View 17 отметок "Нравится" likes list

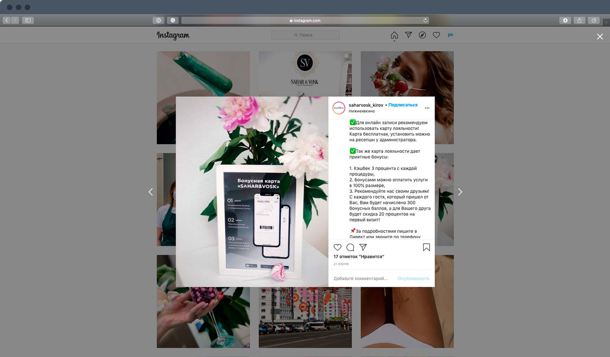point(359,257)
